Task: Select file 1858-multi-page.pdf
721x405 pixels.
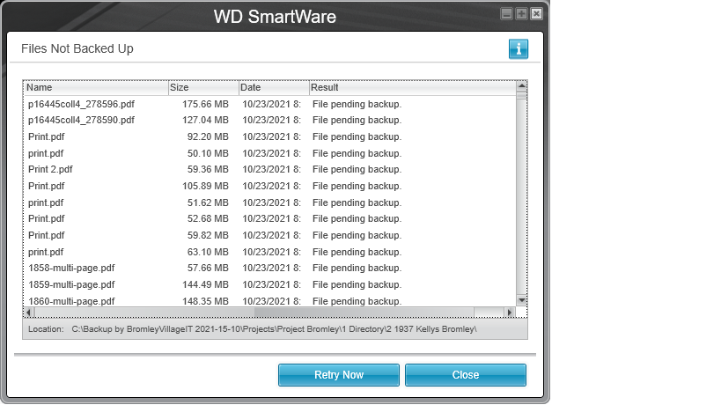Action: tap(71, 268)
